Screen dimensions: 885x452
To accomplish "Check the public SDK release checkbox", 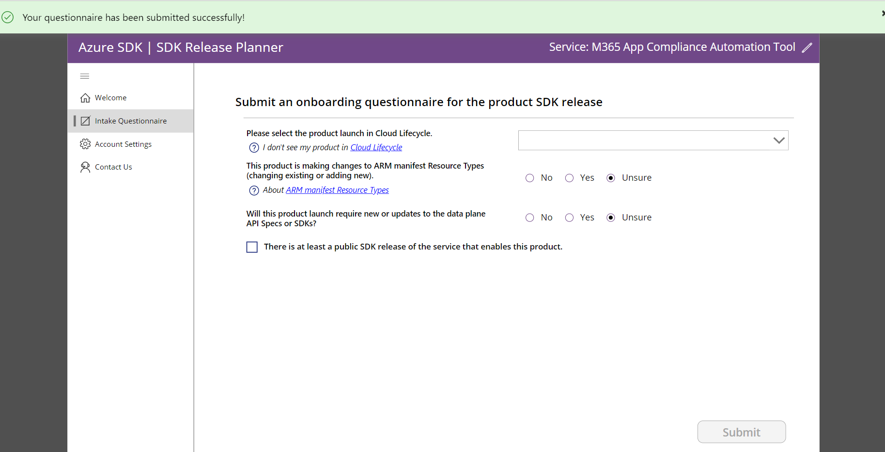I will tap(252, 247).
